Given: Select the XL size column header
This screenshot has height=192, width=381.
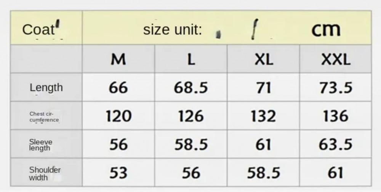Looking at the screenshot, I should coord(263,59).
